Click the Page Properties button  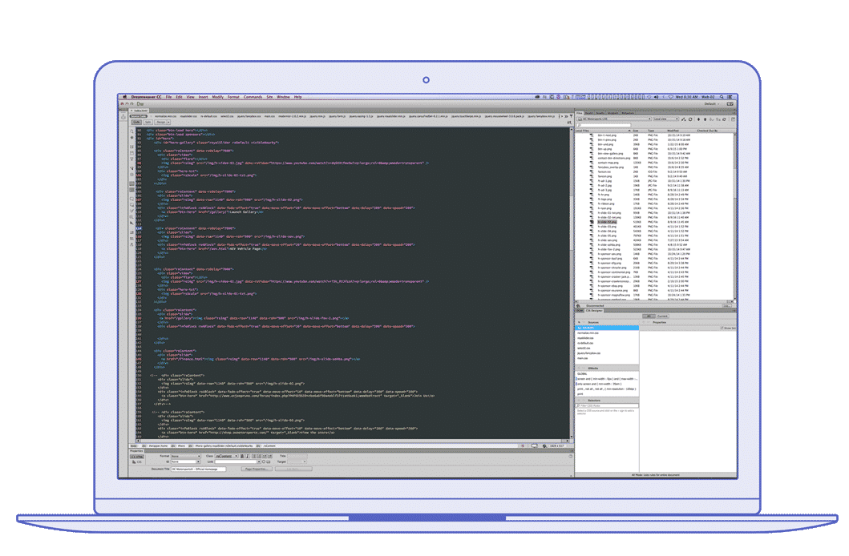coord(256,469)
